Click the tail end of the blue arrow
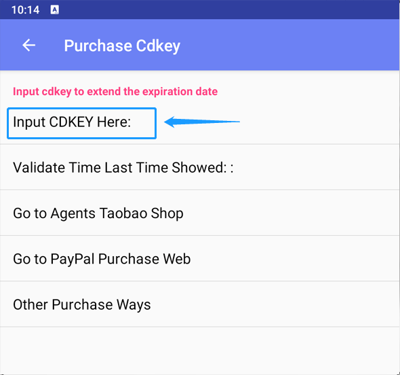400x375 pixels. click(233, 122)
